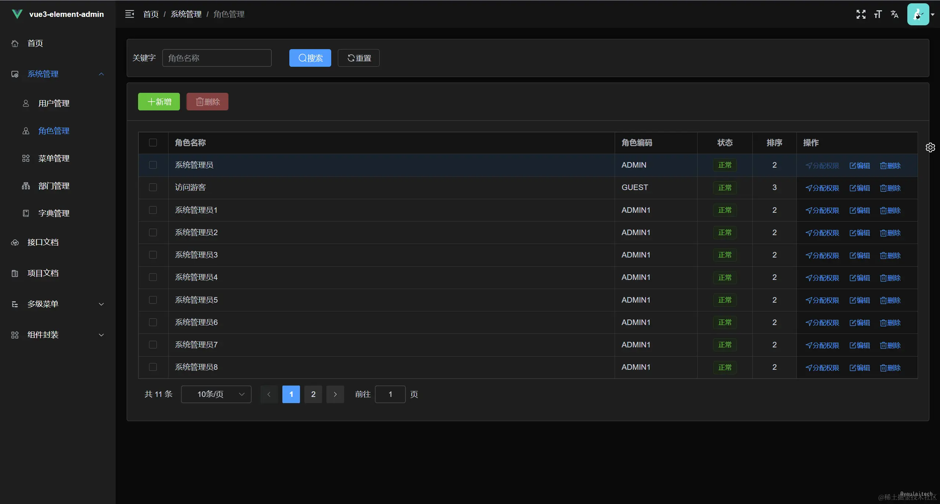Click the green 新增 button
The height and width of the screenshot is (504, 940).
point(159,102)
